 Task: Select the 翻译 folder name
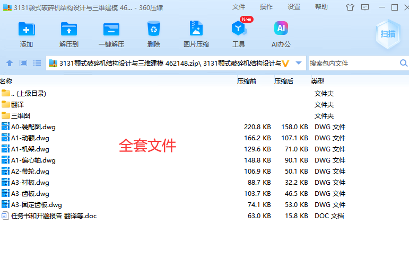coord(18,105)
